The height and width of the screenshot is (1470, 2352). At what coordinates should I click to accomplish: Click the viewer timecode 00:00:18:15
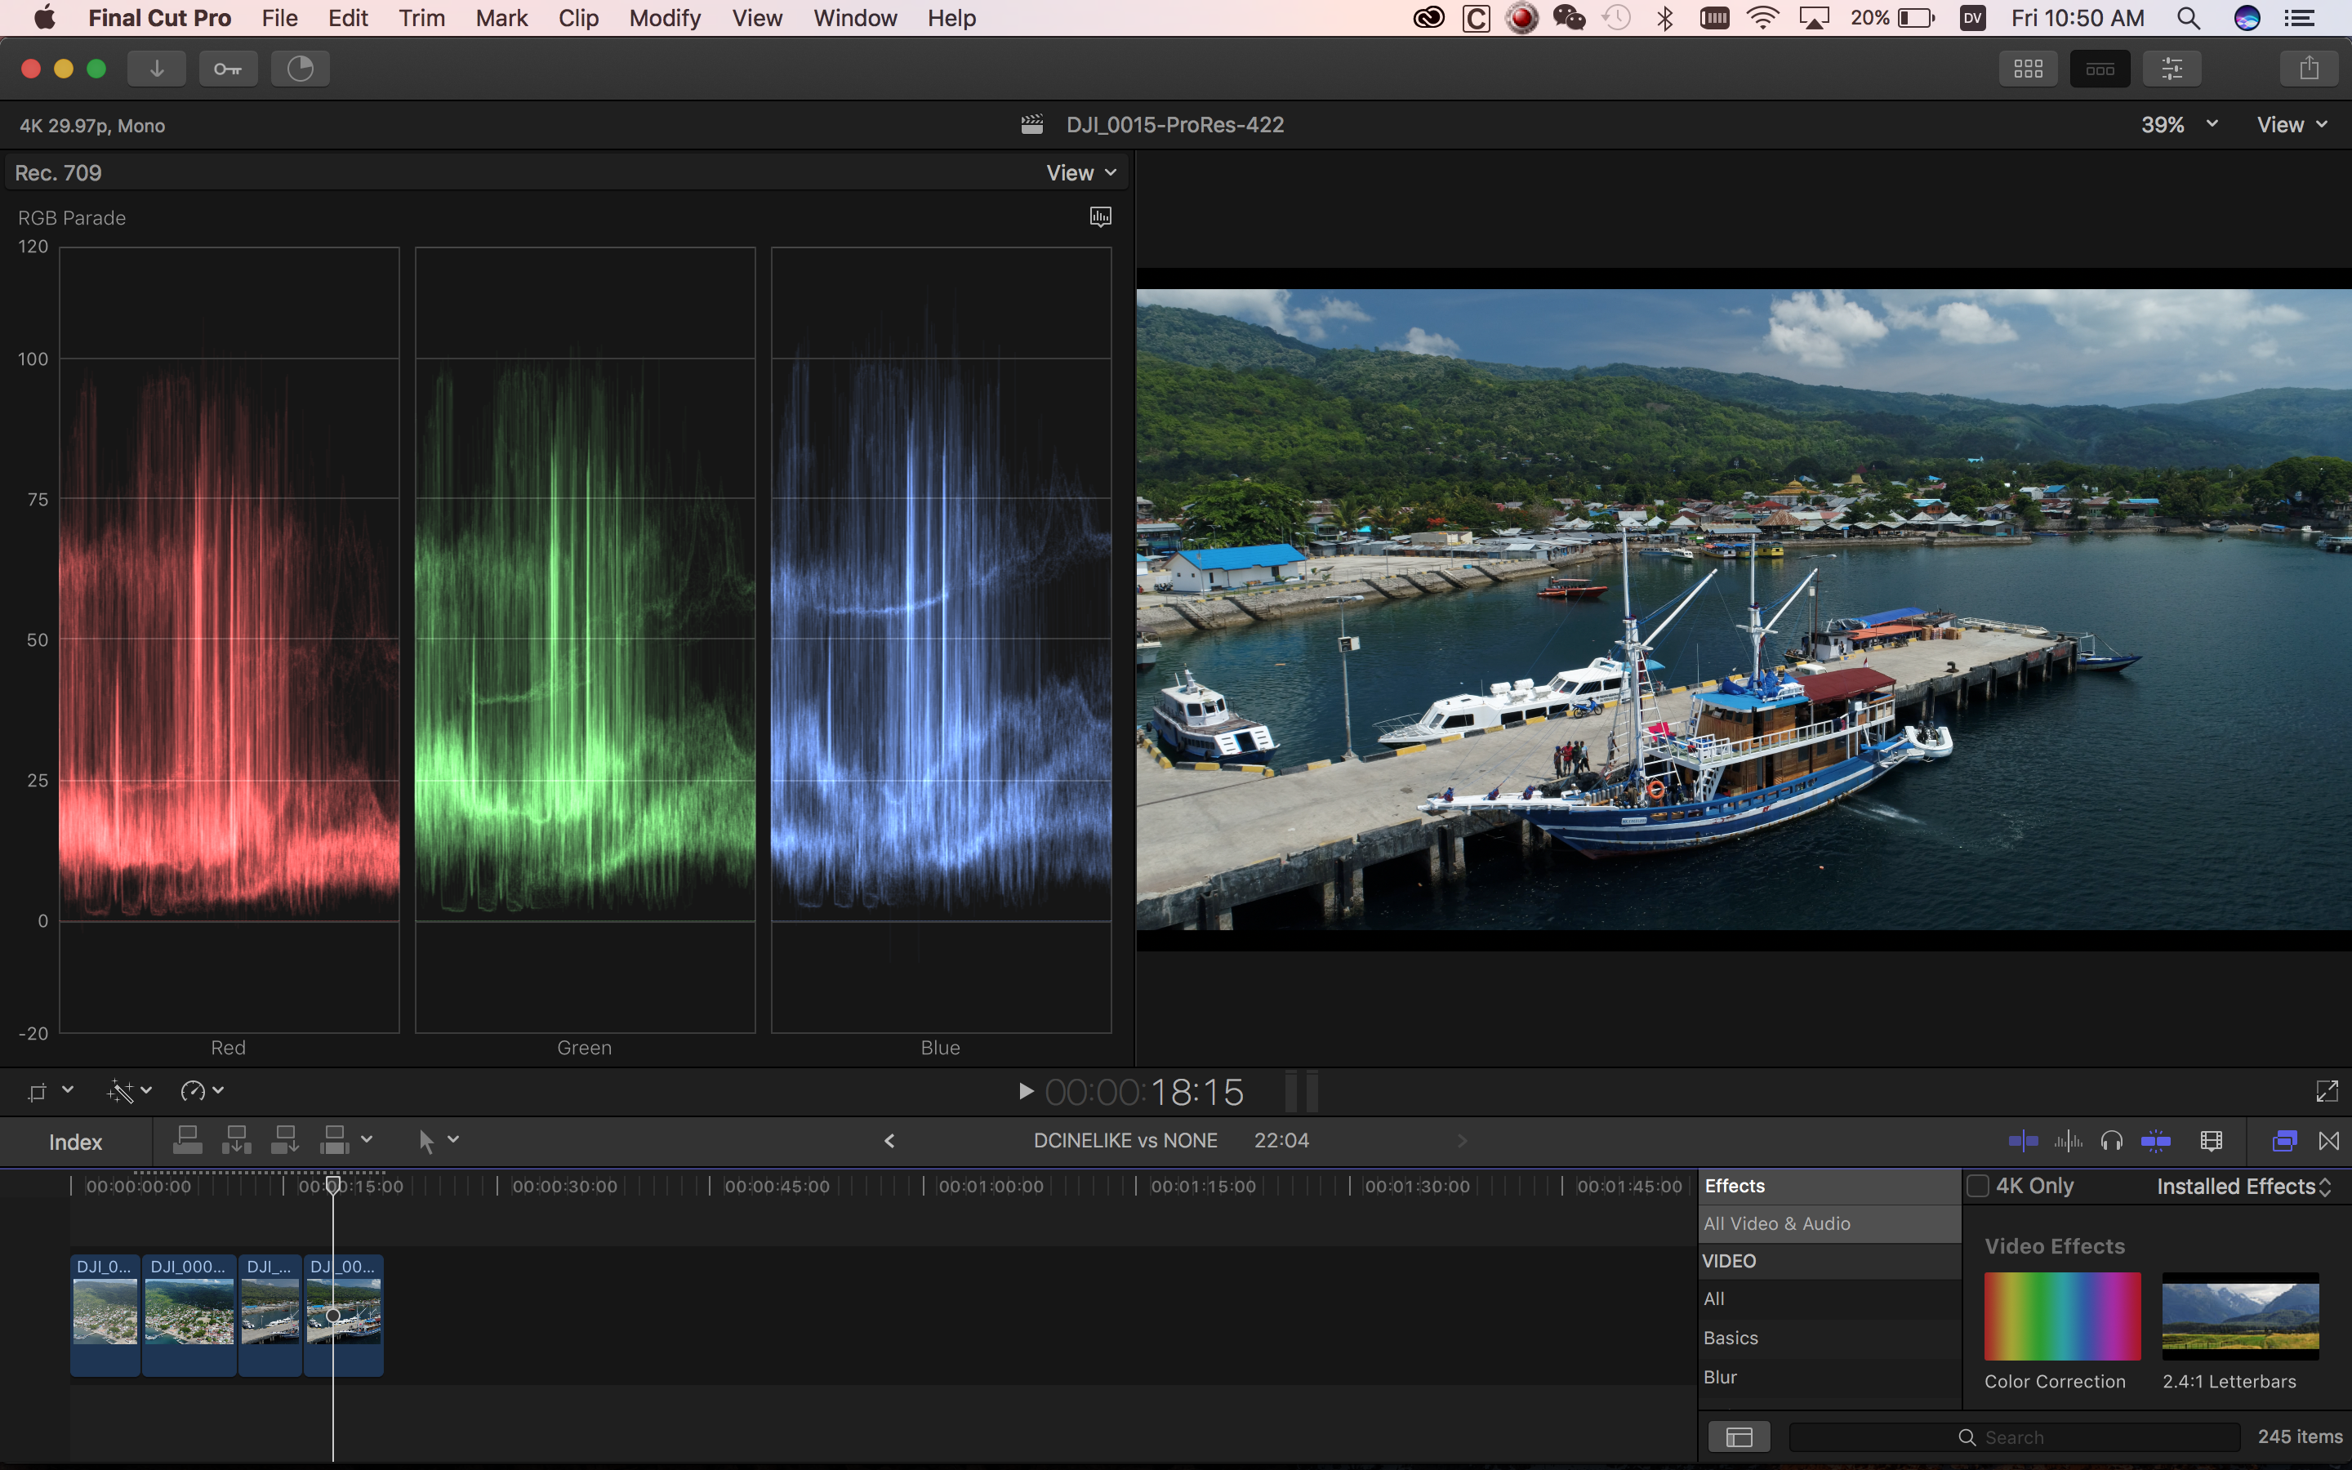tap(1145, 1092)
